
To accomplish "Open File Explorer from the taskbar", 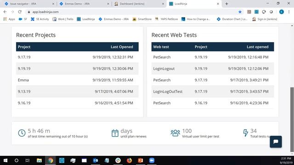I will point(39,160).
